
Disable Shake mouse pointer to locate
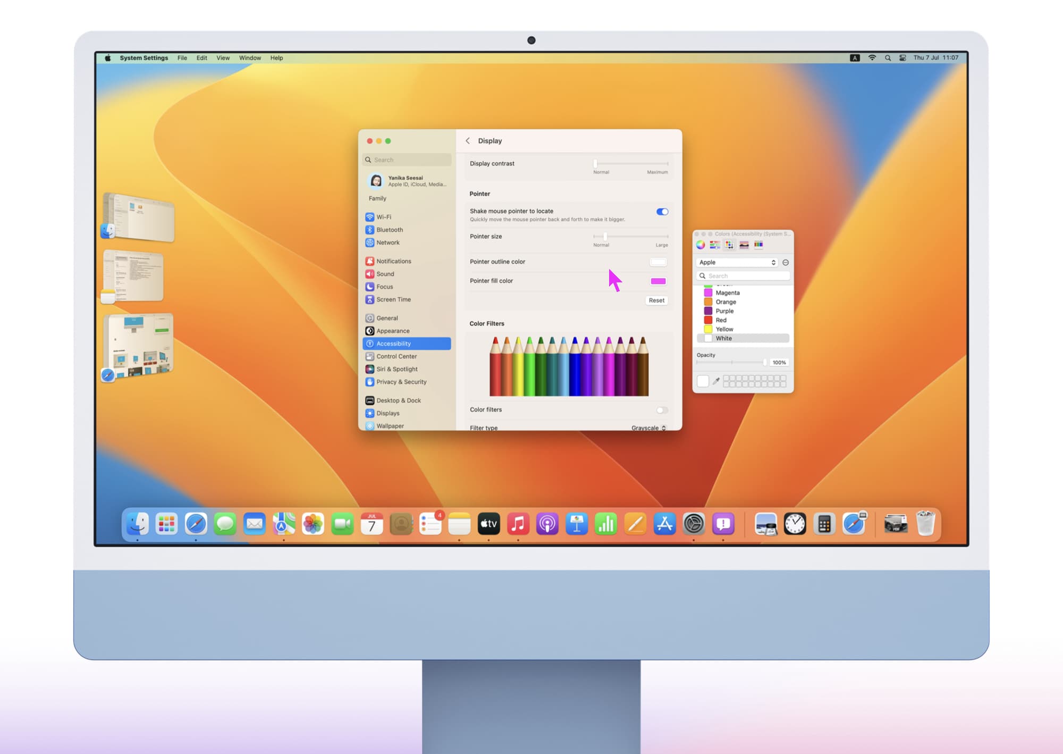coord(662,212)
